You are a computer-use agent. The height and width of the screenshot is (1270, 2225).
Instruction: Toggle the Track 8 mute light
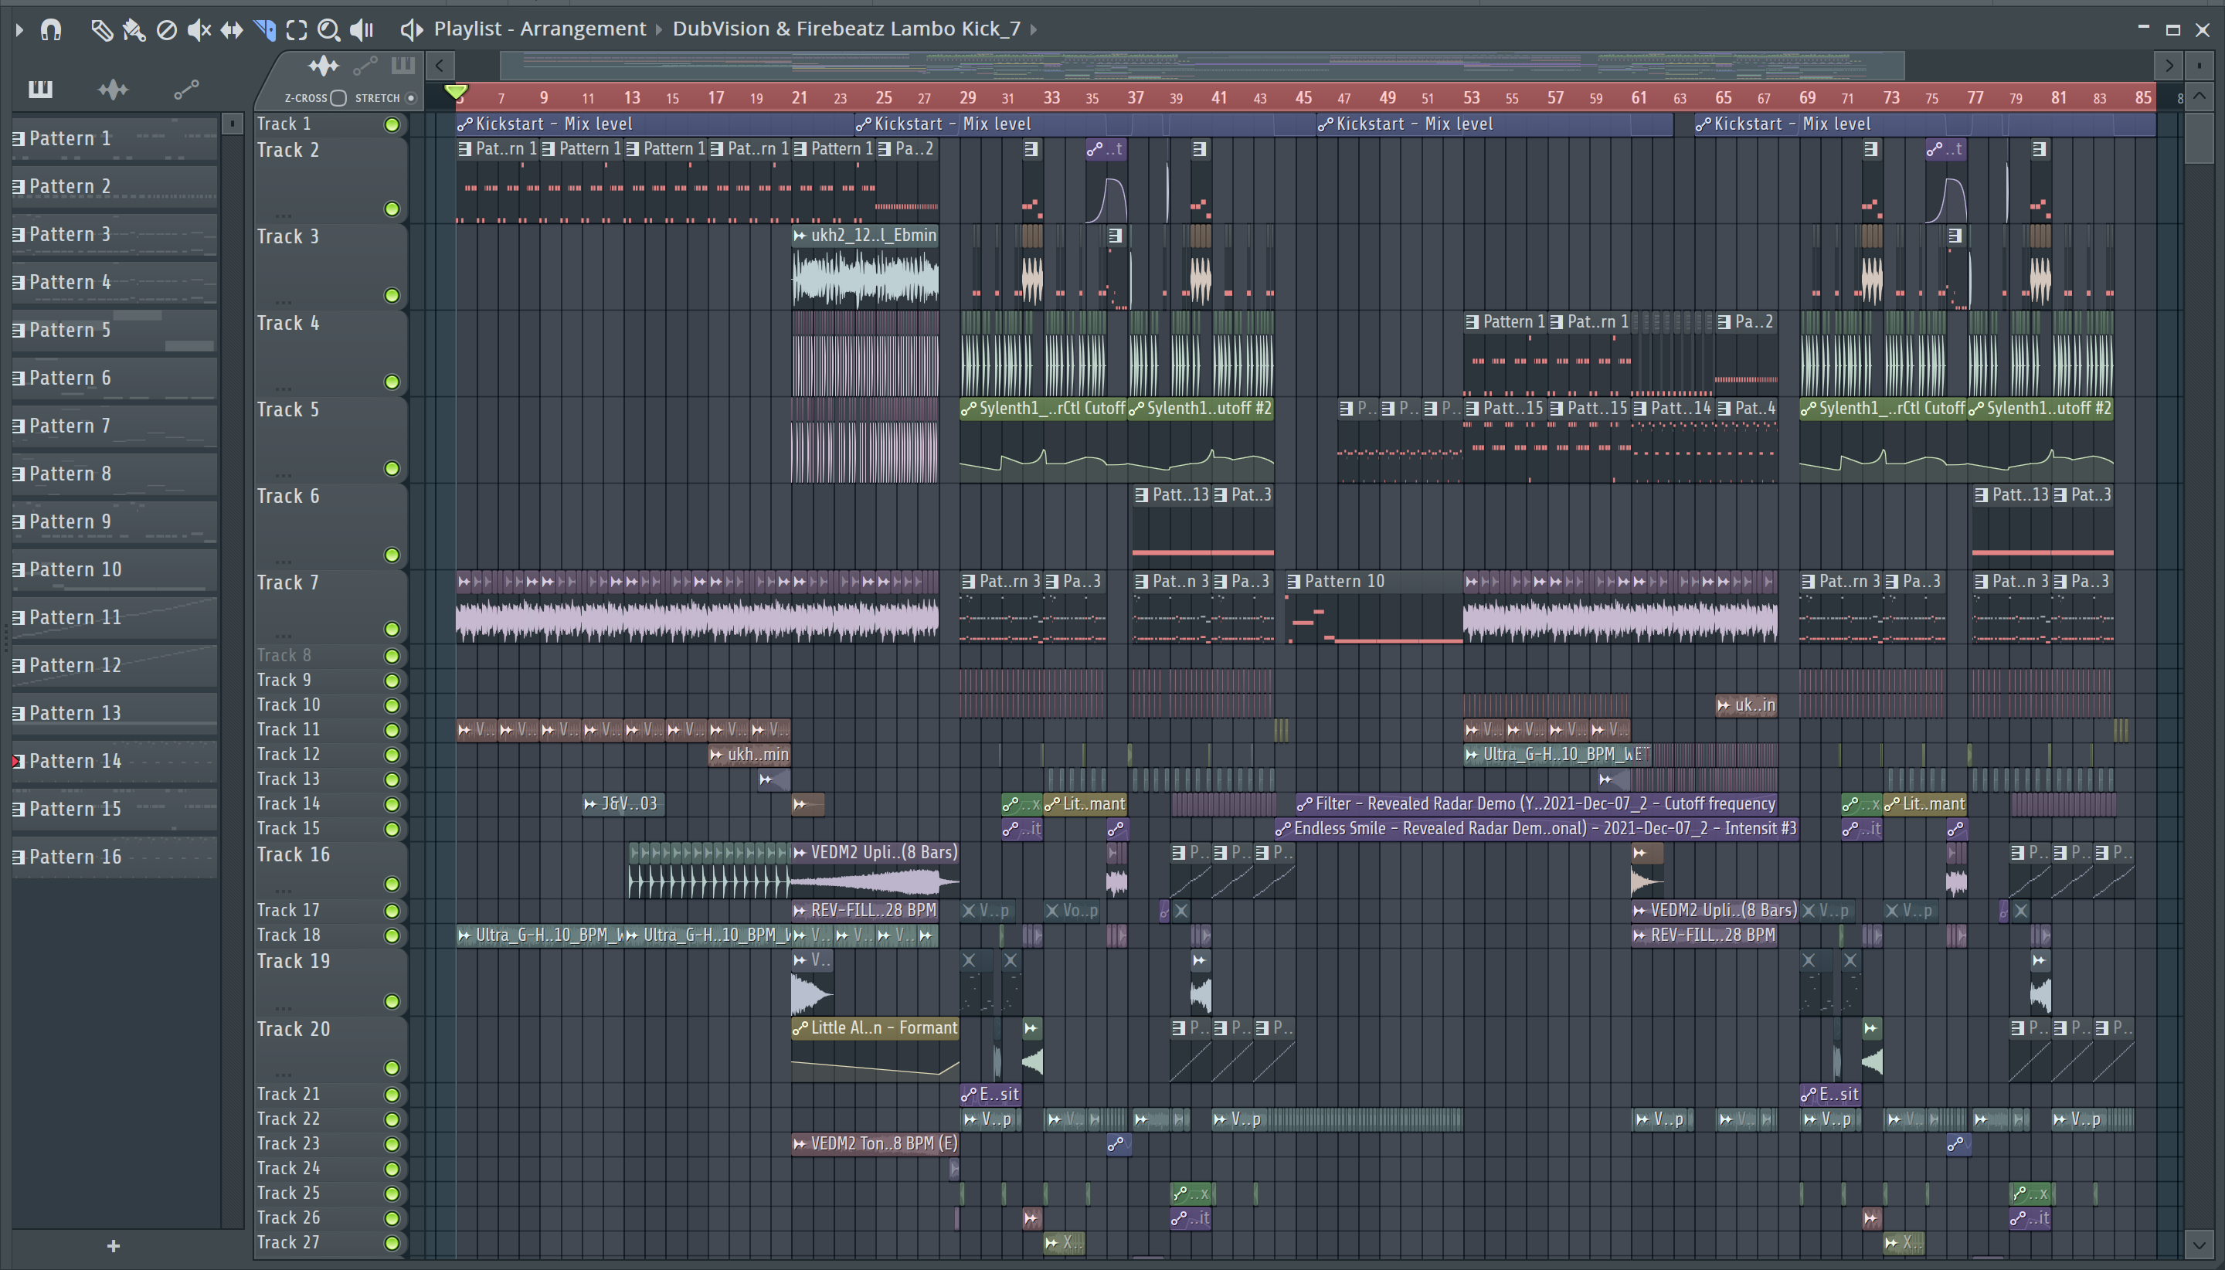click(x=392, y=656)
